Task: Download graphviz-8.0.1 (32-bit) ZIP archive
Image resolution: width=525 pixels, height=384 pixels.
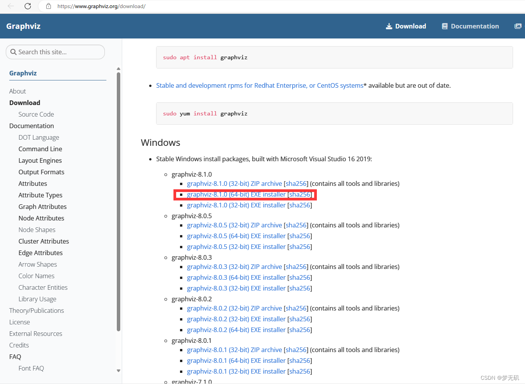Action: coord(234,350)
